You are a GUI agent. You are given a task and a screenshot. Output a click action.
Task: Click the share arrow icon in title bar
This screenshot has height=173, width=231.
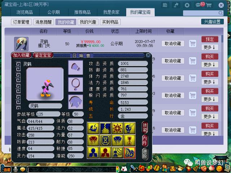(176, 5)
